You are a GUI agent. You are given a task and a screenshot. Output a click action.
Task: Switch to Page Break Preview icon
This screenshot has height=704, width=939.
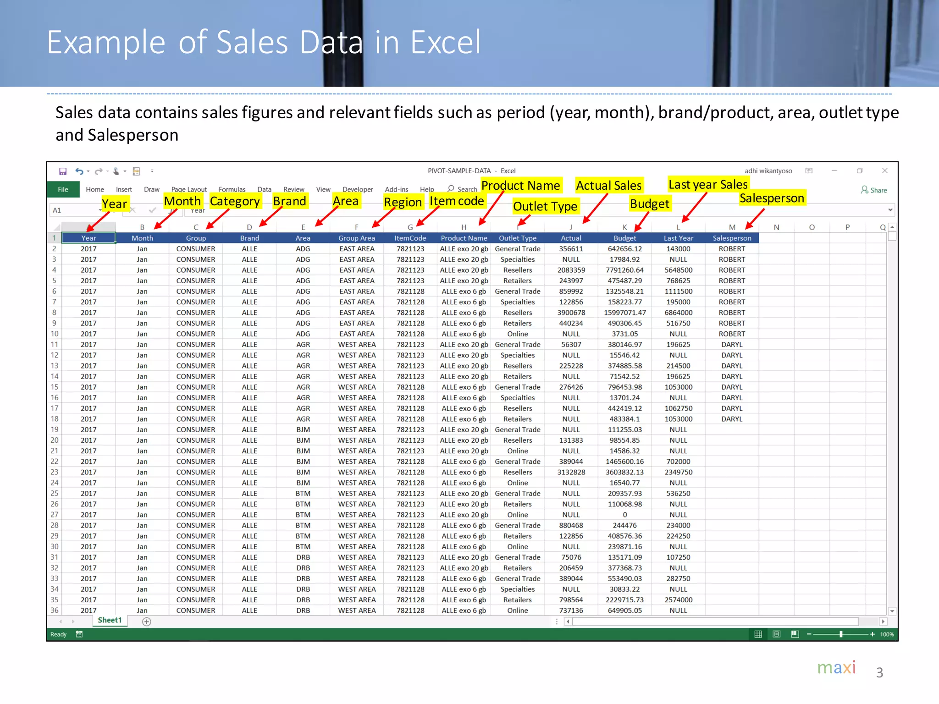coord(795,634)
